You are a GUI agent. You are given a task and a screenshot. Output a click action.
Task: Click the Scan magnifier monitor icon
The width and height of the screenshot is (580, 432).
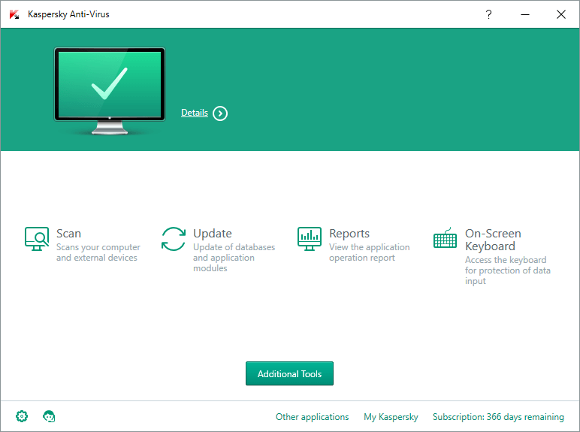[x=36, y=239]
